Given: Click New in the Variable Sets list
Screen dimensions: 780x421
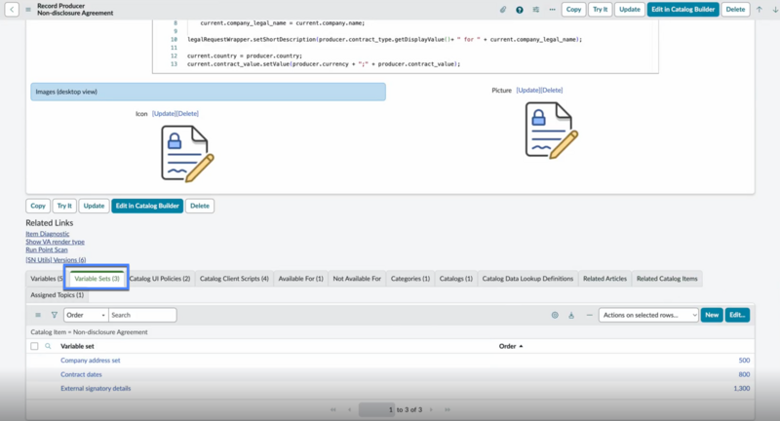Looking at the screenshot, I should pyautogui.click(x=712, y=315).
